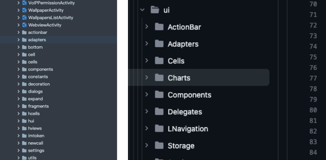Click the Charts folder icon
Screen dimensions: 326x160
(159, 78)
